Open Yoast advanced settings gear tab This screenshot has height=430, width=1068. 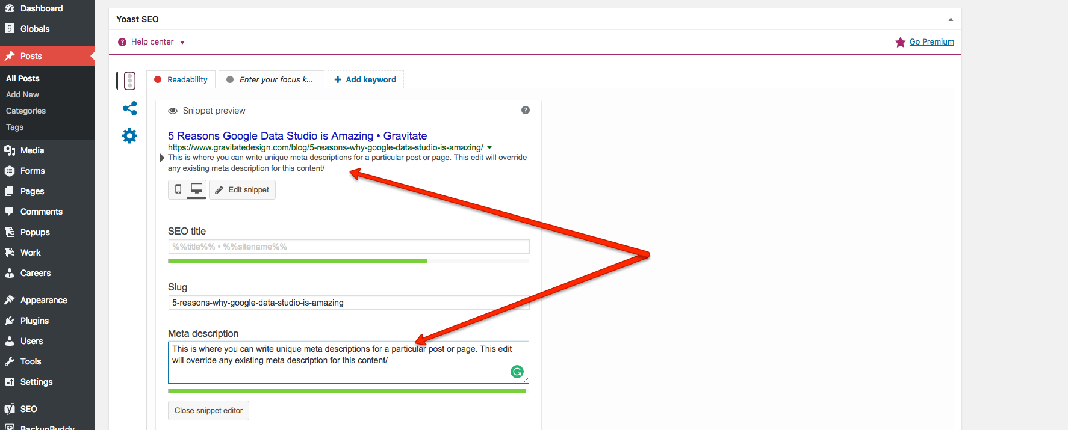[129, 136]
